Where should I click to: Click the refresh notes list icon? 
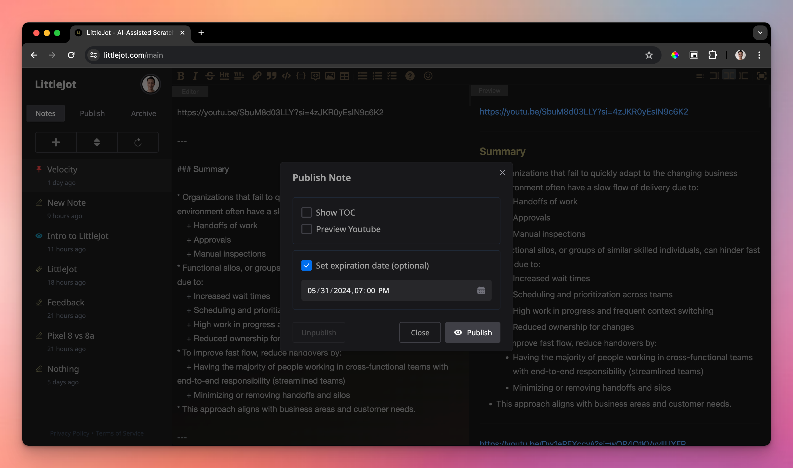coord(138,143)
